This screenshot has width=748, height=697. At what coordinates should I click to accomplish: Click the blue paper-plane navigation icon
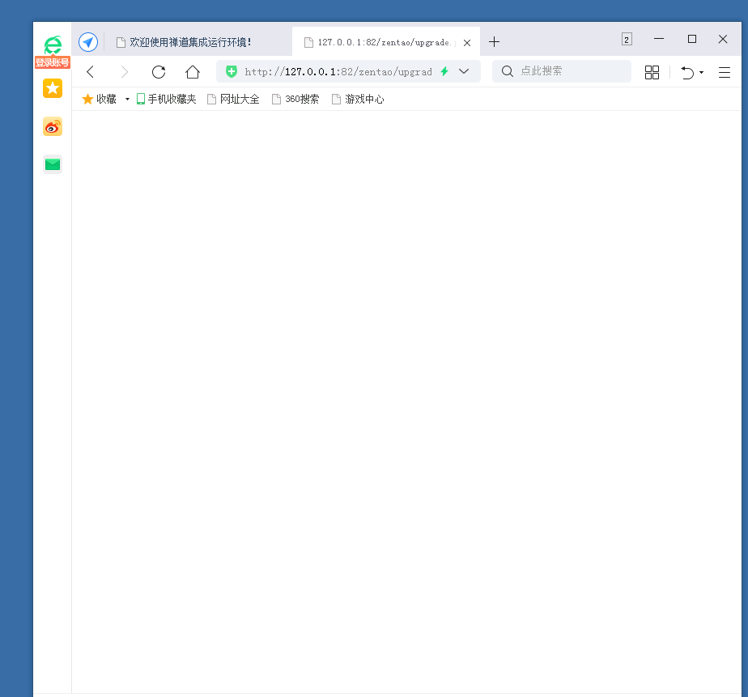88,42
